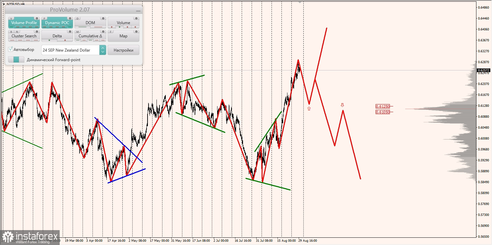Screen dimensions: 492x245
Task: Select green dot segment under Delta
Action: coord(49,40)
